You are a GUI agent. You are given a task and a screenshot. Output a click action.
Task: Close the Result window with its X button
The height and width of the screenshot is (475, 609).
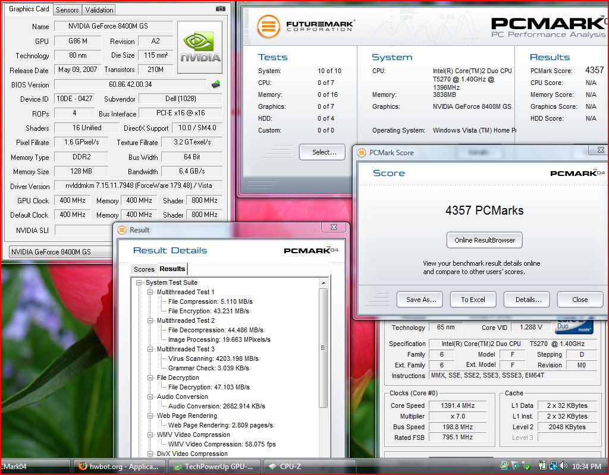[334, 227]
